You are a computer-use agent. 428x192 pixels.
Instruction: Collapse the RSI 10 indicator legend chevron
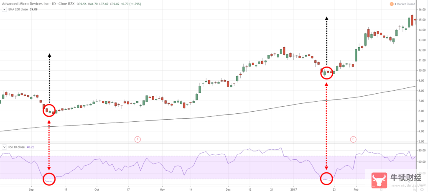4,147
